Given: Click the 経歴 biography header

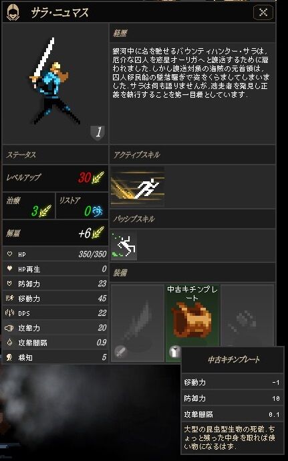Looking at the screenshot, I should [120, 33].
